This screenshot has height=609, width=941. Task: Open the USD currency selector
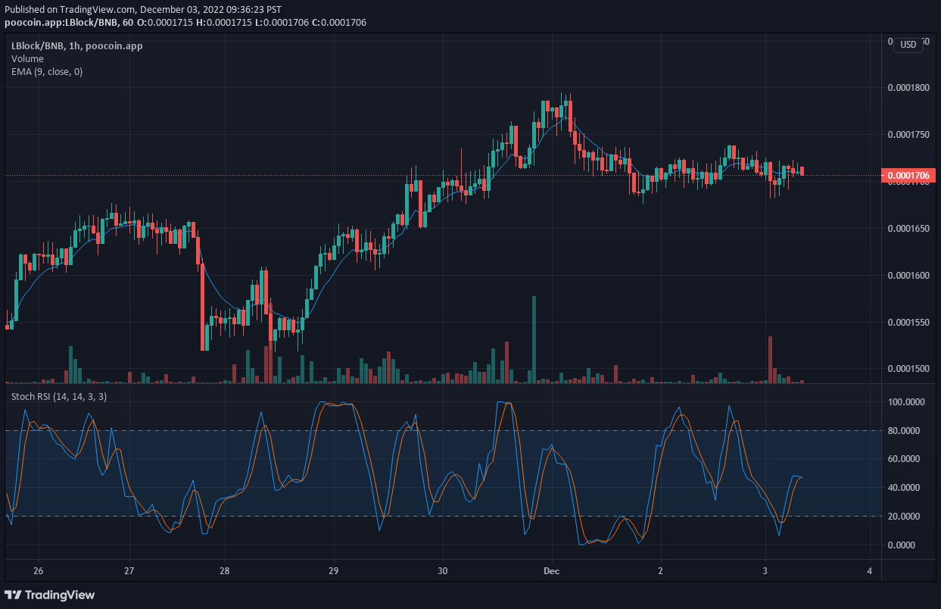click(908, 45)
